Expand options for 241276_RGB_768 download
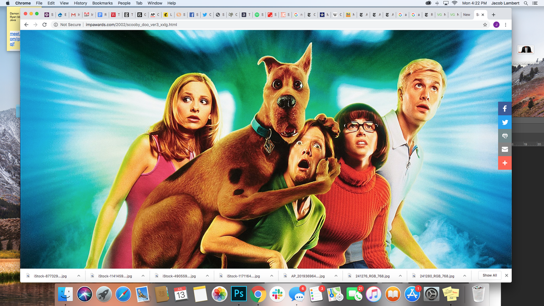The height and width of the screenshot is (306, 544). tap(400, 276)
